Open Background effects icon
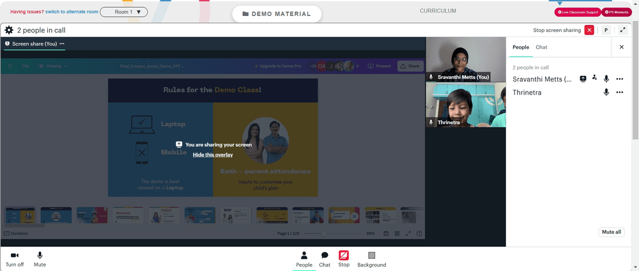Image resolution: width=639 pixels, height=271 pixels. [372, 259]
